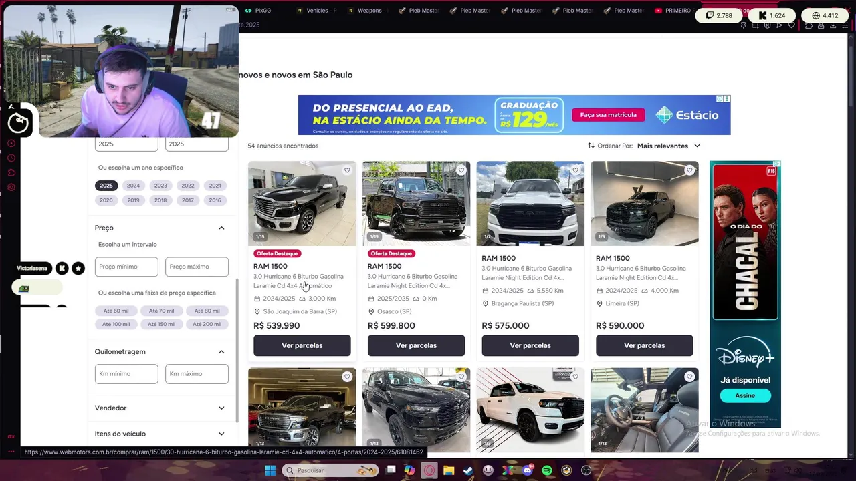This screenshot has height=481, width=856.
Task: Click the Windows taskbar Pesquisar search box
Action: pos(331,470)
